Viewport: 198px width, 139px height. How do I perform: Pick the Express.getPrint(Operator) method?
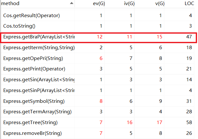[34, 69]
